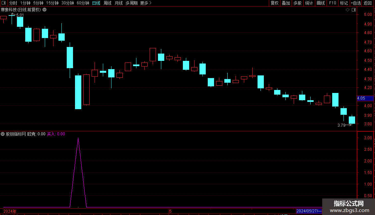Expand the 更多 periods menu
Screen dimensions: 375x215
point(146,3)
